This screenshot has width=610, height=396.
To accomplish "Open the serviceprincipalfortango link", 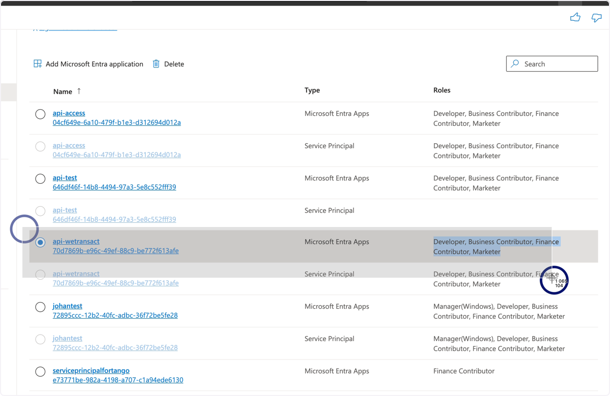I will (x=91, y=371).
